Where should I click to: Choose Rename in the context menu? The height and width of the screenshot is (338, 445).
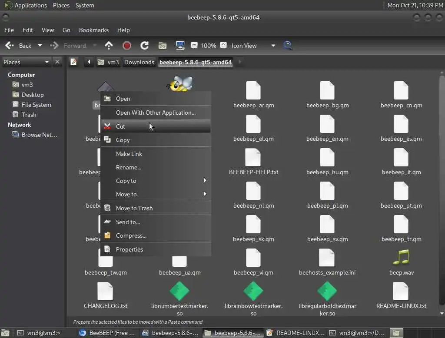coord(156,167)
